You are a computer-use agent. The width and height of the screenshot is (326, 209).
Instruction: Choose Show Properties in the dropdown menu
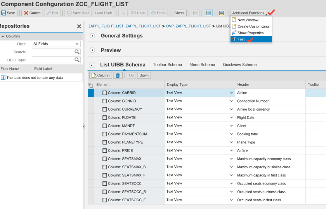[250, 33]
